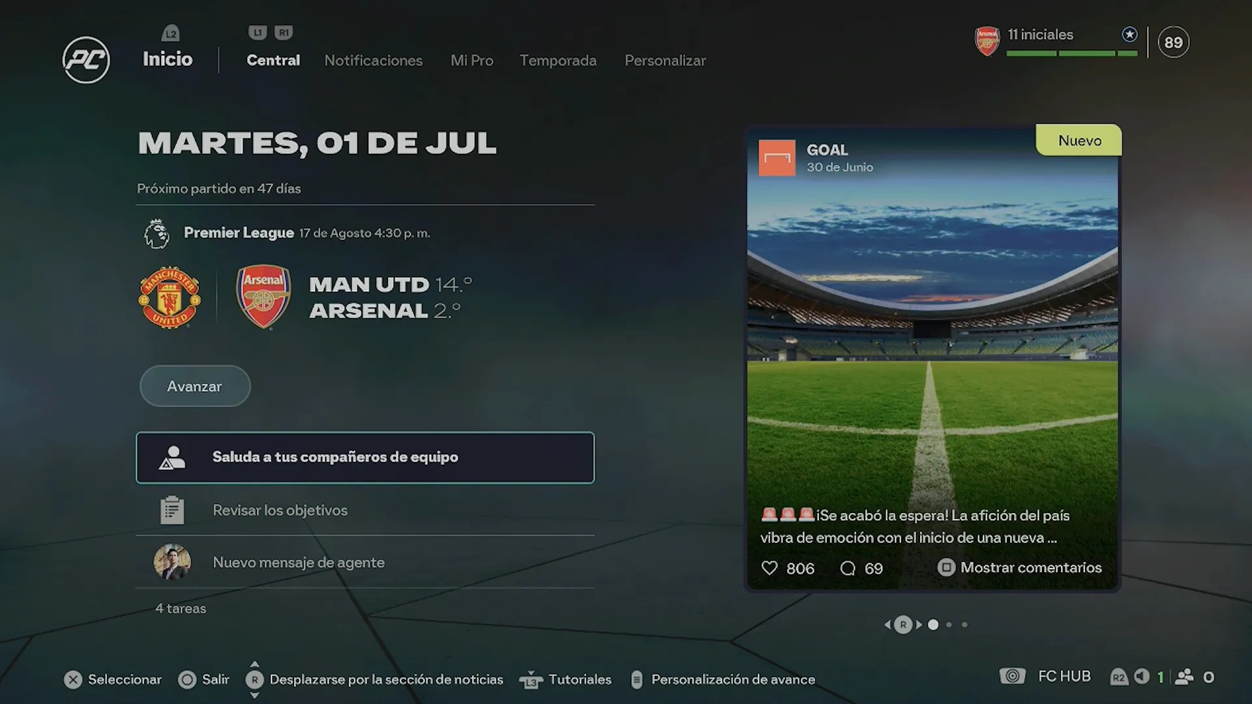Click the comment bubble icon with 69
1252x704 pixels.
pyautogui.click(x=848, y=568)
